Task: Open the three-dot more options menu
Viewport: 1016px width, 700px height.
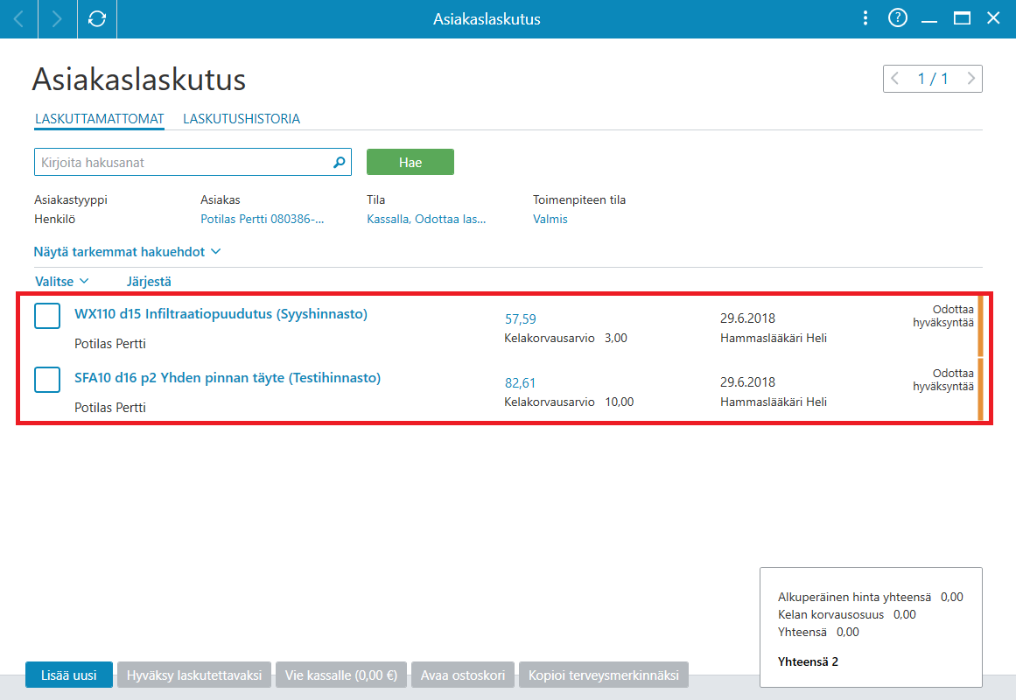Action: click(x=865, y=18)
